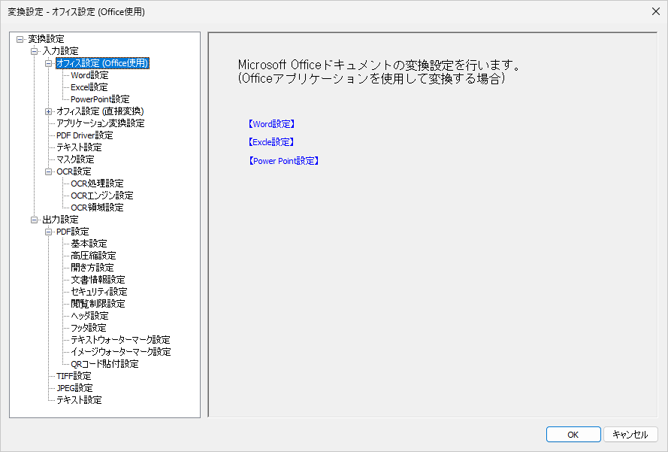Open OCR領域設定 in the tree
Image resolution: width=668 pixels, height=452 pixels.
(x=97, y=208)
